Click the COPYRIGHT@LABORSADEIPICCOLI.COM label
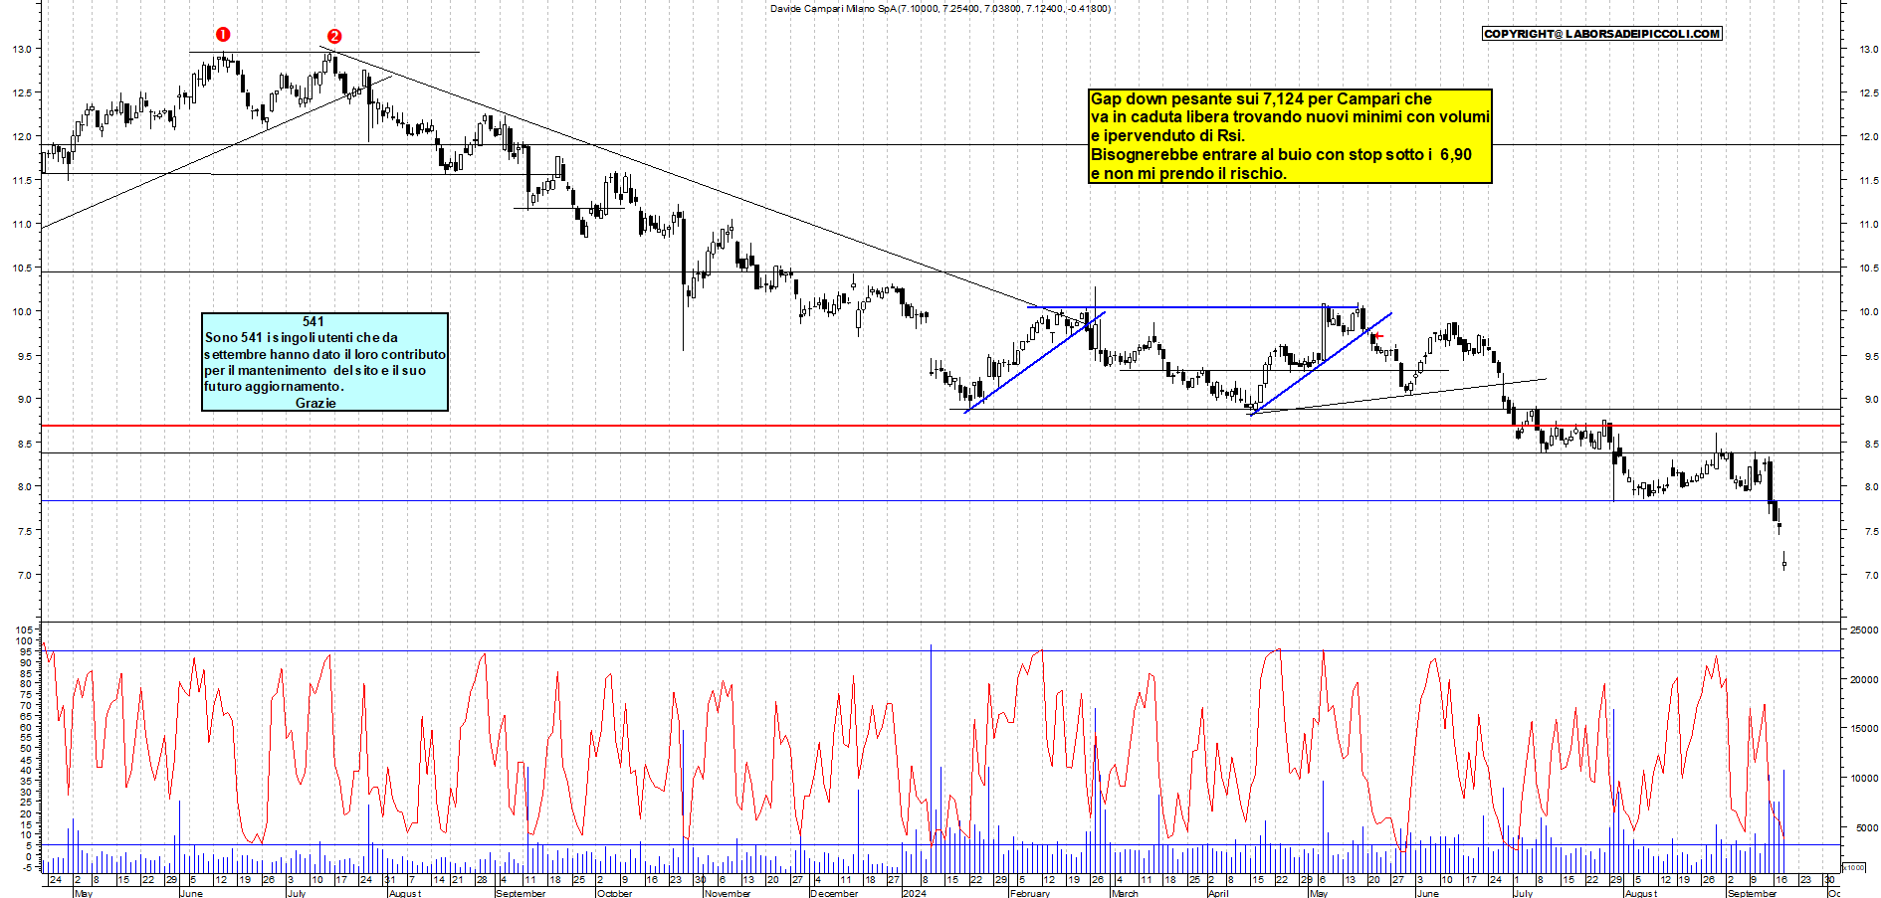The width and height of the screenshot is (1881, 898). point(1601,34)
